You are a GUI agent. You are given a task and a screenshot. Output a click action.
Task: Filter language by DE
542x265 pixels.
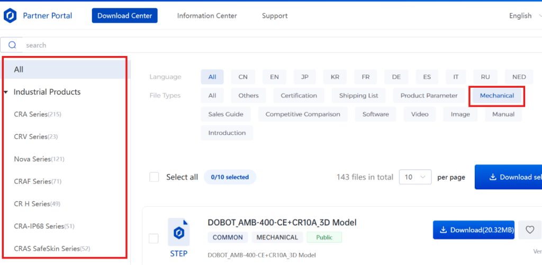coord(396,77)
